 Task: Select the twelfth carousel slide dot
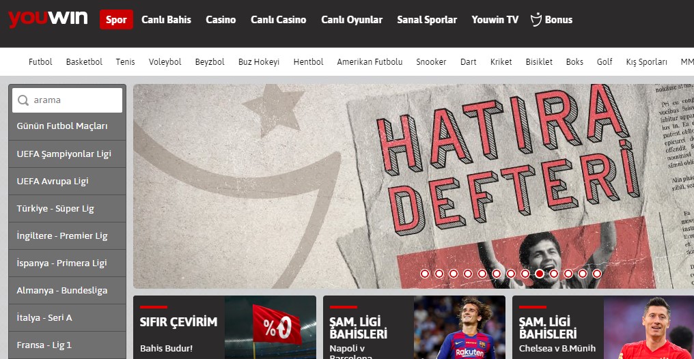[x=583, y=274]
